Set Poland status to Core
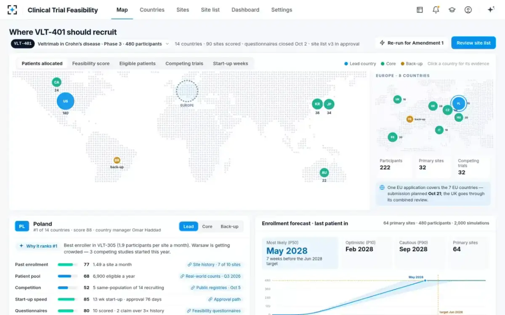Screen dimensions: 505x315 [x=207, y=226]
